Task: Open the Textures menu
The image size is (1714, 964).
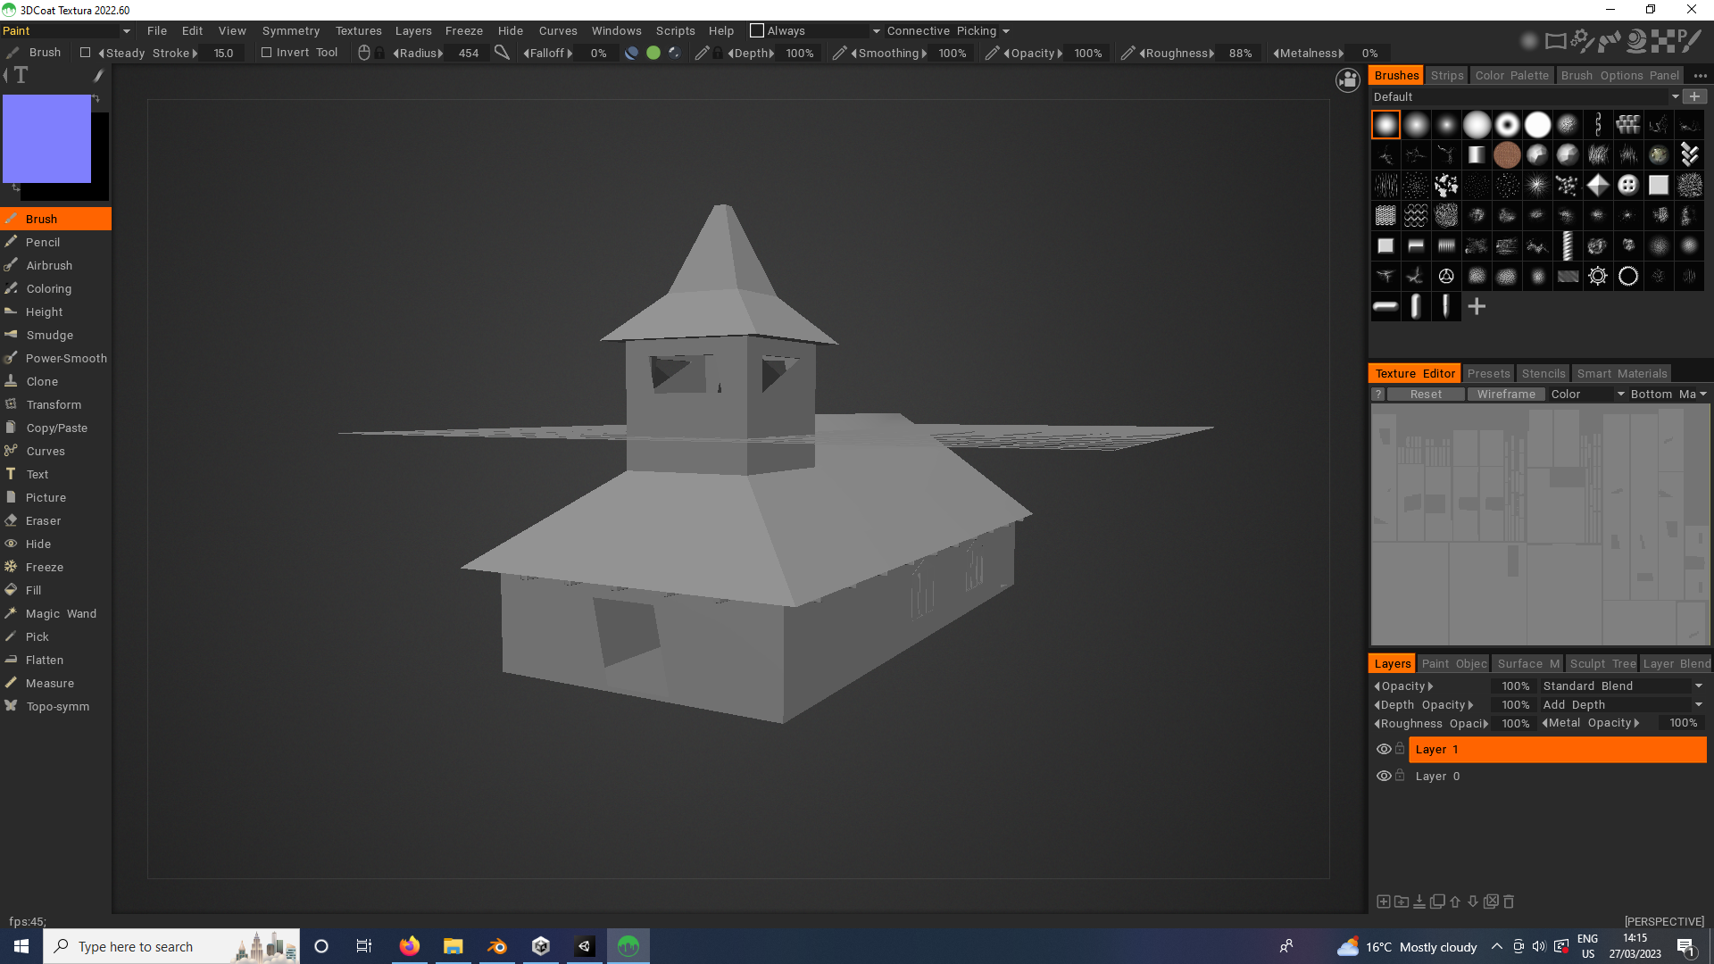Action: [358, 31]
